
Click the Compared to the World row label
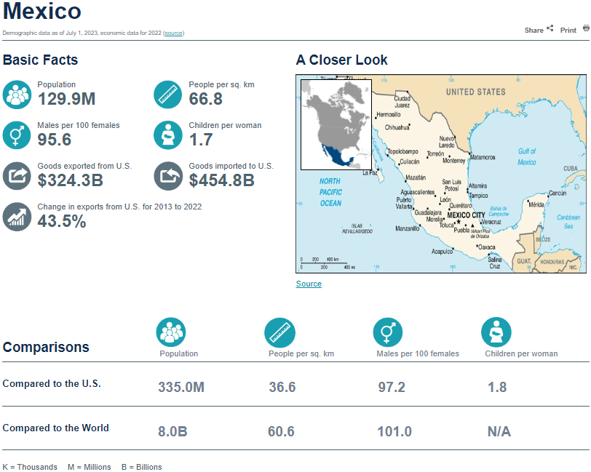[x=56, y=428]
